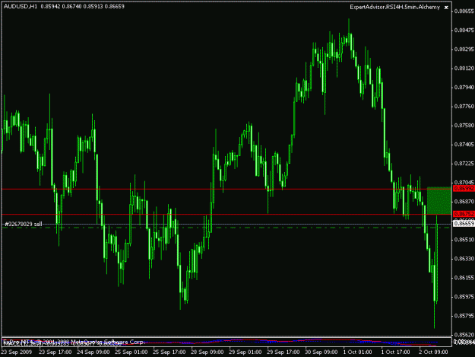Click the red 0.86752 price tag
Image resolution: width=475 pixels, height=357 pixels.
tap(464, 214)
